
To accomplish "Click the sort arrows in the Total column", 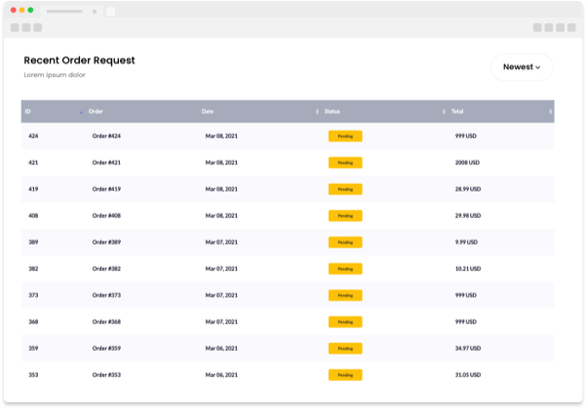I will pos(550,112).
